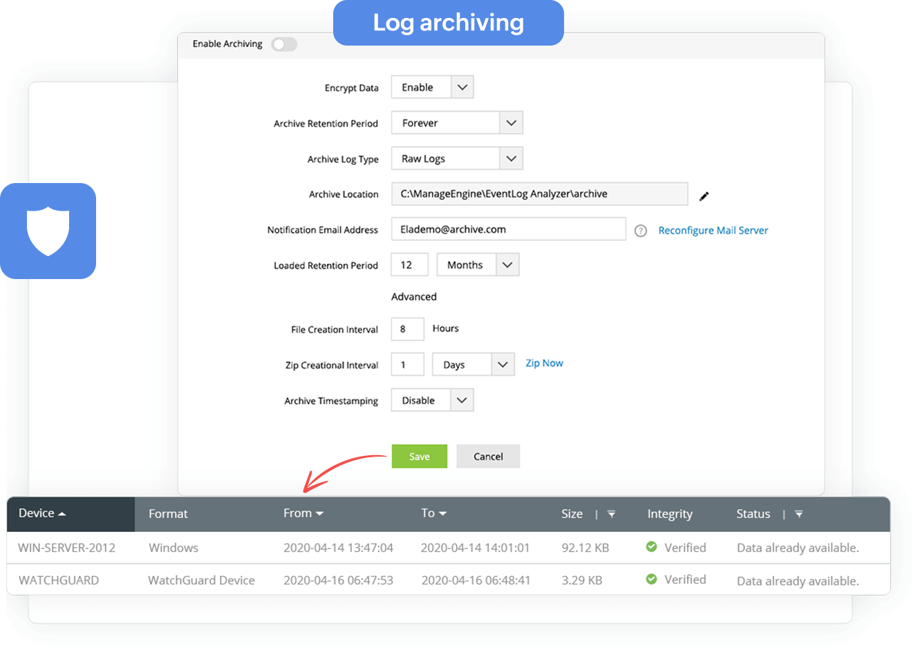
Task: Cancel the archive configuration changes
Action: point(488,456)
